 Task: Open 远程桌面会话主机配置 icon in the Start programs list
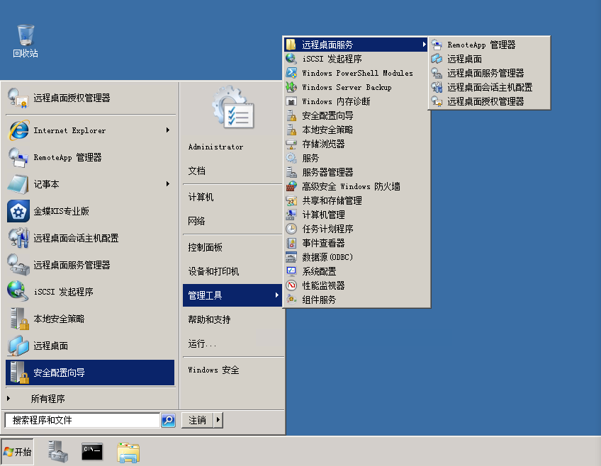tap(18, 238)
